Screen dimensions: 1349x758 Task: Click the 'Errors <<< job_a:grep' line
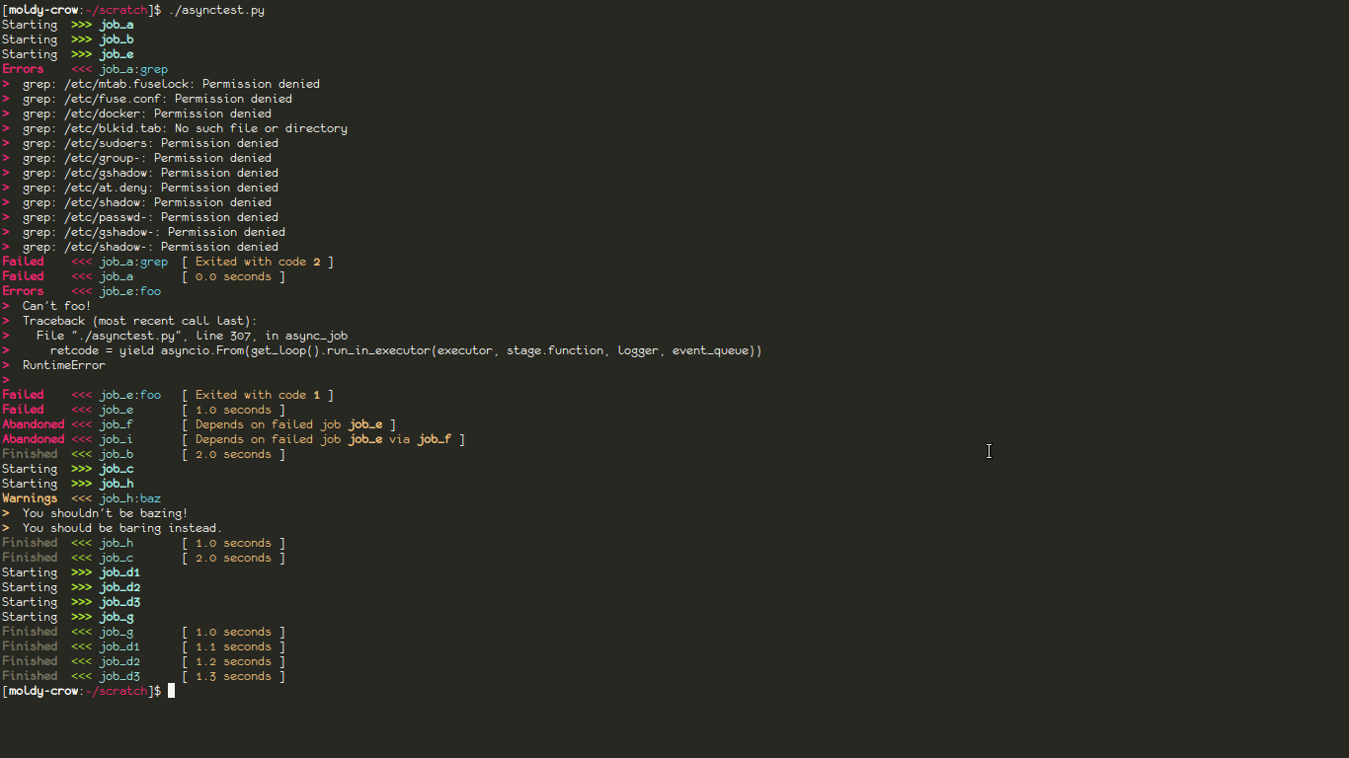click(x=85, y=69)
